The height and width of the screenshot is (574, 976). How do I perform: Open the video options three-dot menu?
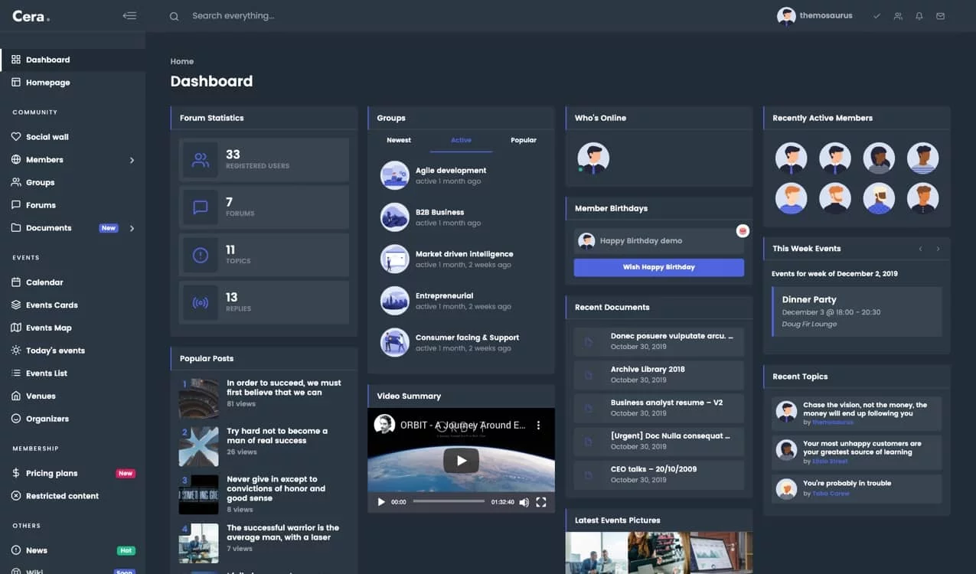538,425
